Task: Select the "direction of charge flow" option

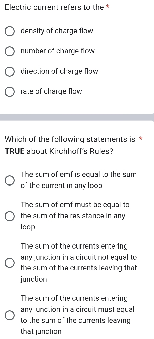Action: pyautogui.click(x=9, y=72)
